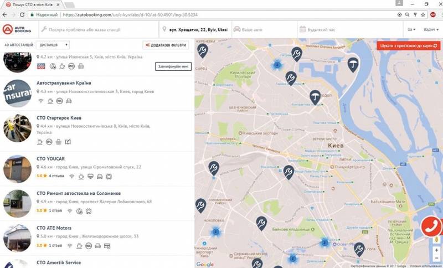The width and height of the screenshot is (443, 268).
Task: Bookmark the page with the star icon
Action: click(423, 15)
